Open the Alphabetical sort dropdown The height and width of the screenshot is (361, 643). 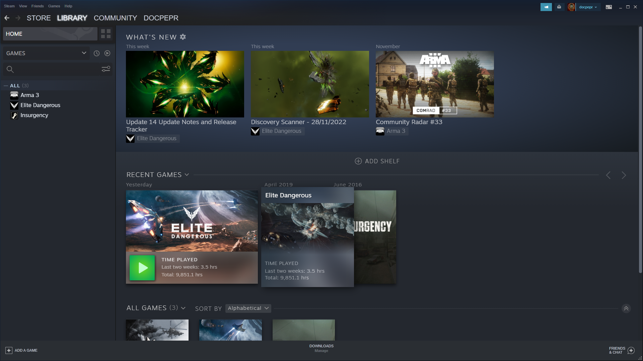(248, 308)
